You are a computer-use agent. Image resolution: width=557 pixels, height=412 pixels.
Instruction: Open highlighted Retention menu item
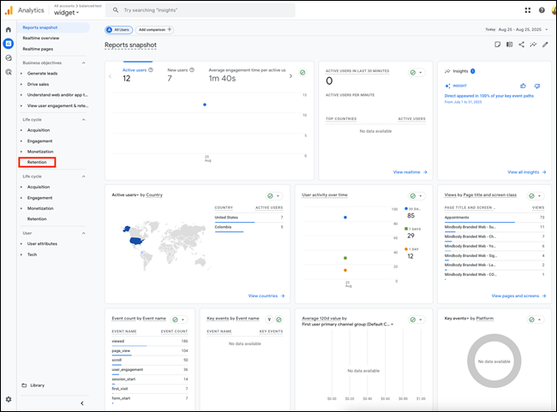tap(37, 162)
